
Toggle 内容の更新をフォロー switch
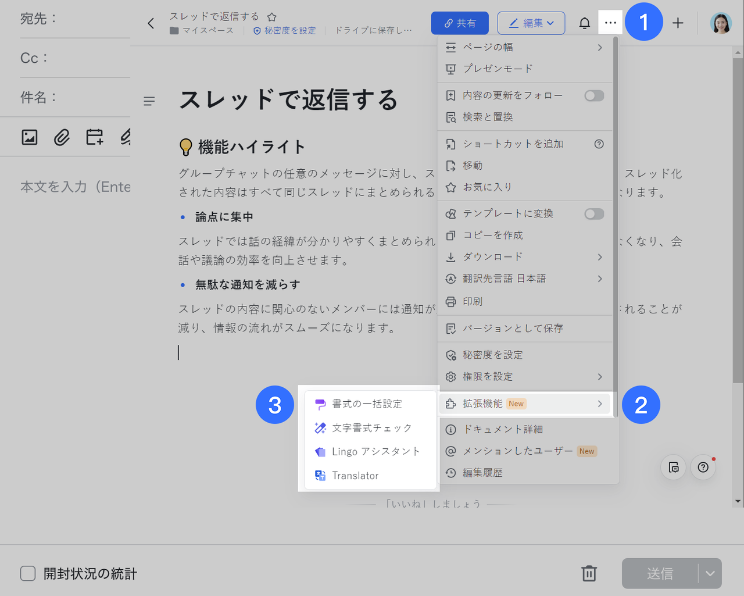pos(593,96)
